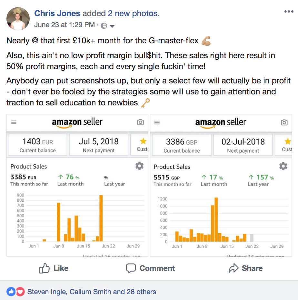Click the Share button

(x=245, y=268)
